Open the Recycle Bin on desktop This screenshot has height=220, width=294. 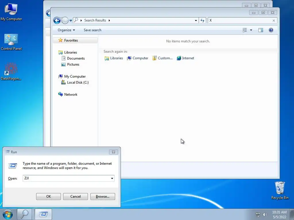coord(280,190)
